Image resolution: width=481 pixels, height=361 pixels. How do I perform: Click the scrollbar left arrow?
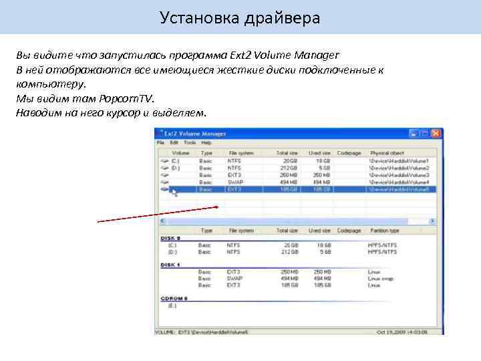click(x=162, y=221)
